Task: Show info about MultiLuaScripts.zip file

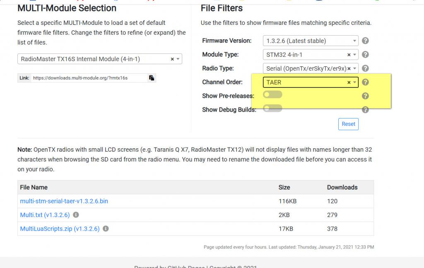Action: [x=106, y=229]
